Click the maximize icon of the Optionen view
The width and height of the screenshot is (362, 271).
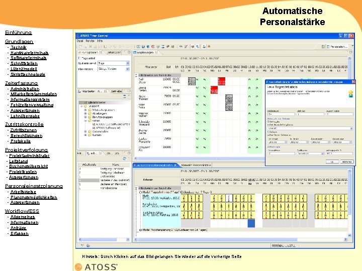(x=129, y=52)
